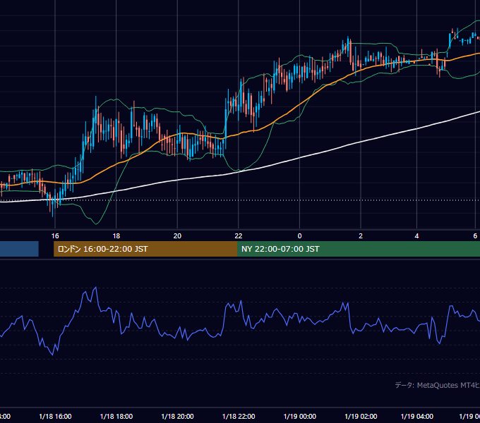
Task: Click hour label 22 on the price chart axis
Action: click(x=239, y=236)
